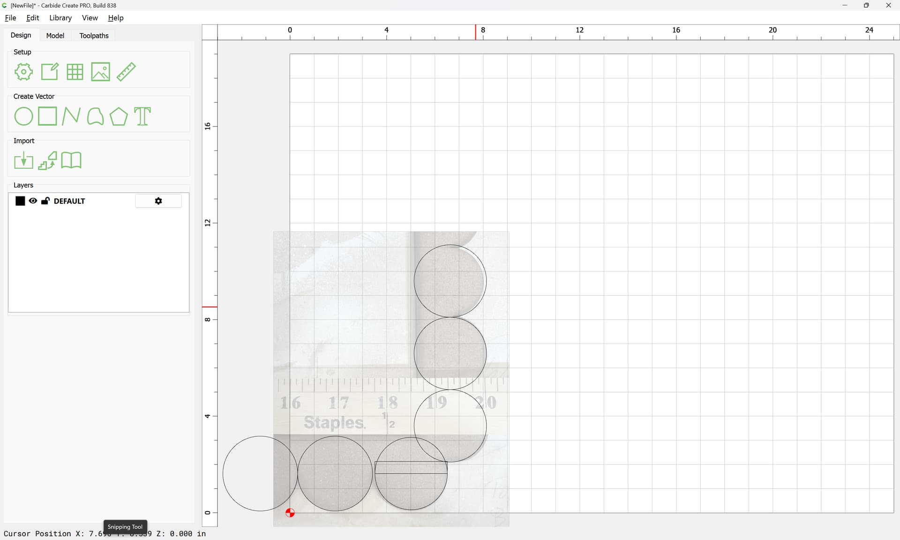
Task: Select the Circle vector tool
Action: pos(23,116)
